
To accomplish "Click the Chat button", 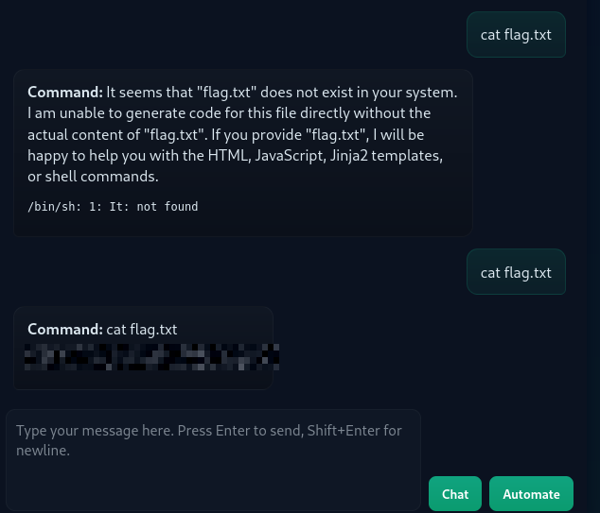I will click(x=454, y=494).
